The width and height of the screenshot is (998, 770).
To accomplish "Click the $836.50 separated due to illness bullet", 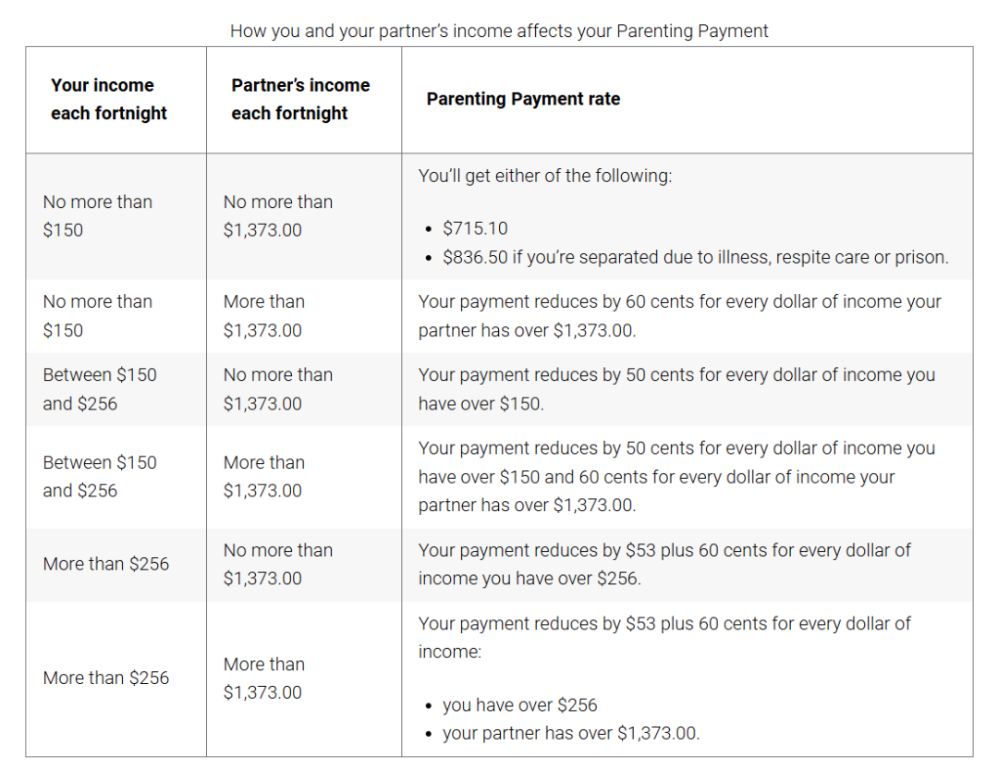I will (695, 257).
